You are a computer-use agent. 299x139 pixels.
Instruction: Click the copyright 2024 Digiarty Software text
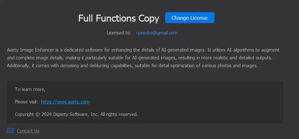pyautogui.click(x=76, y=114)
